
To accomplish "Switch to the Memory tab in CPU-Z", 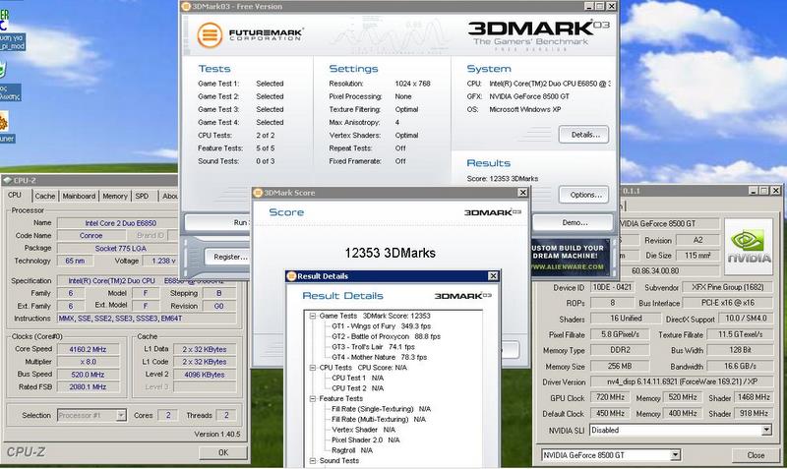I will pyautogui.click(x=115, y=196).
